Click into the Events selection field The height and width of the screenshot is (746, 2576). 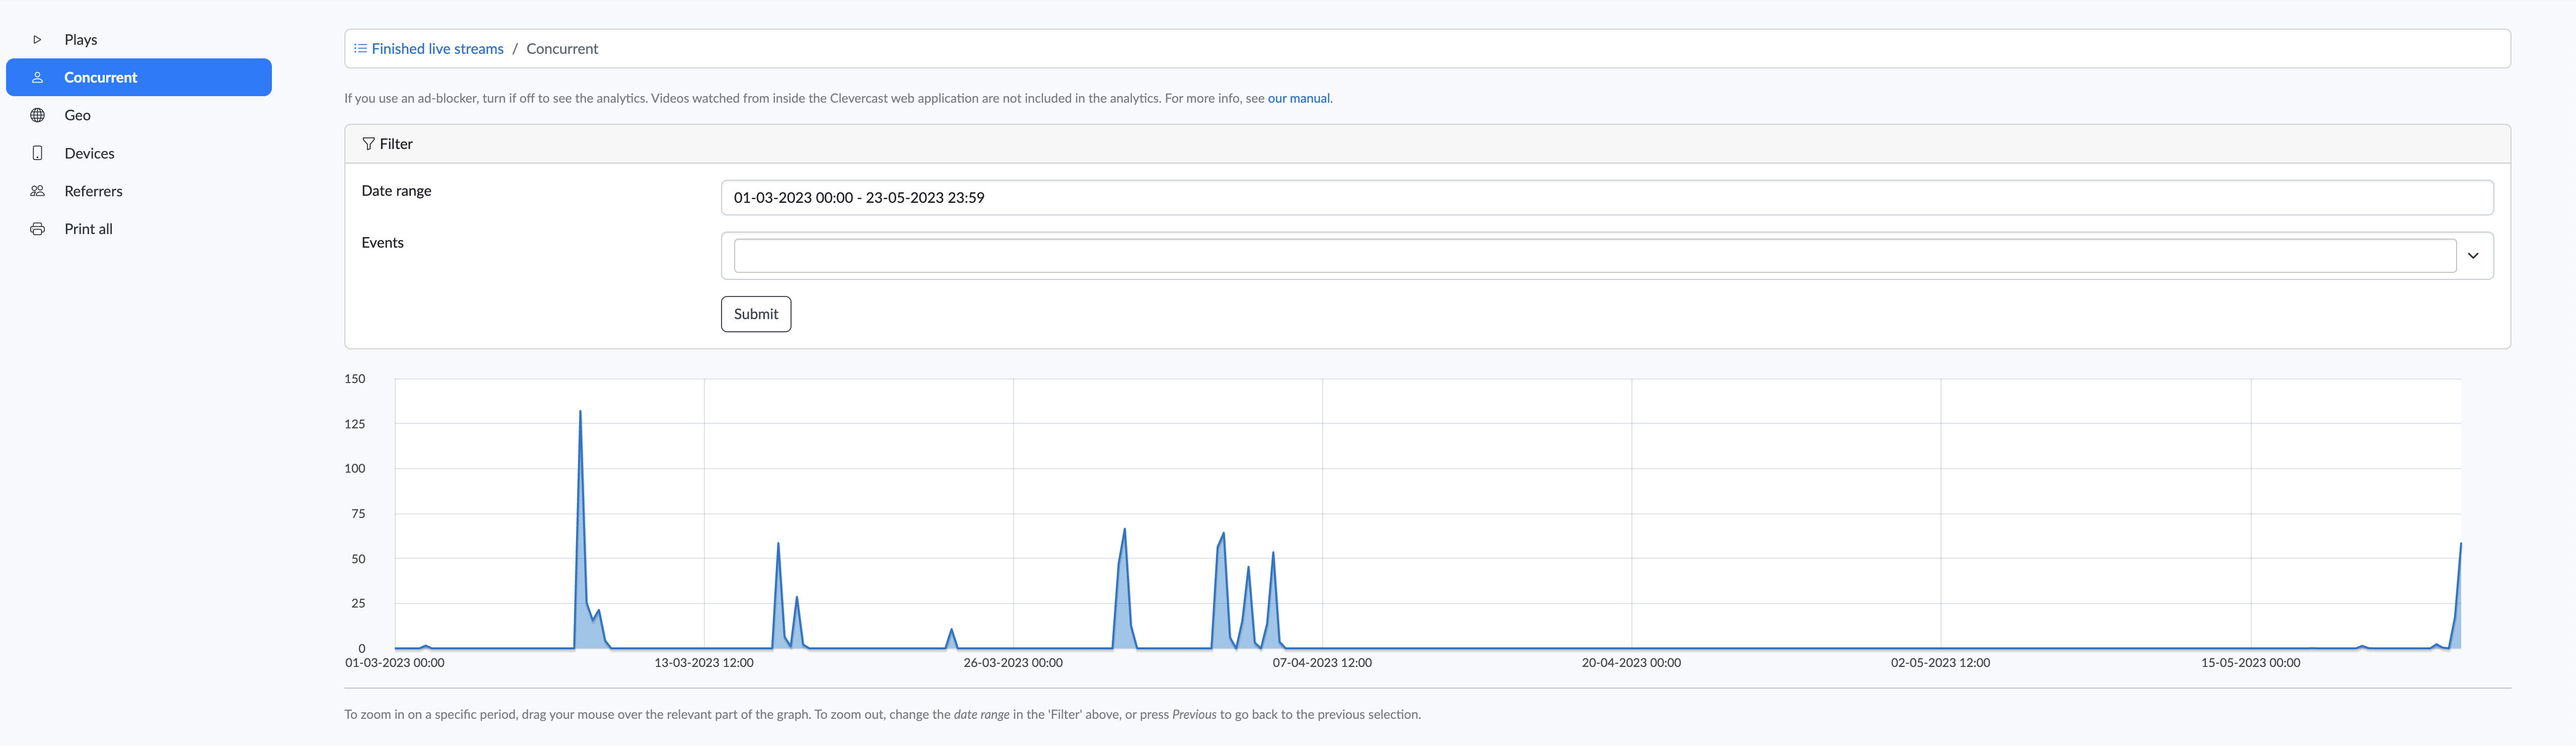(x=1594, y=257)
